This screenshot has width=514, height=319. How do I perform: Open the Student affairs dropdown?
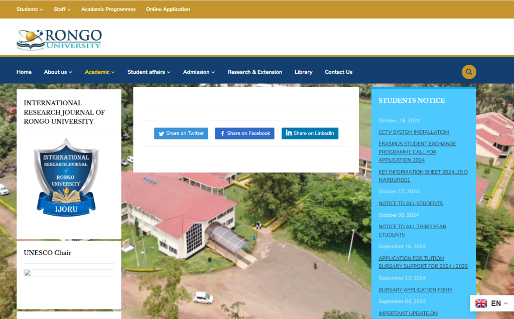pos(149,72)
